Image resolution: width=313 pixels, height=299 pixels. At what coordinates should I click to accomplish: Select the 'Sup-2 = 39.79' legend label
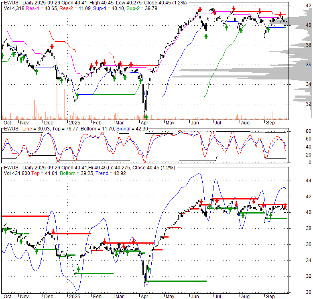click(142, 8)
